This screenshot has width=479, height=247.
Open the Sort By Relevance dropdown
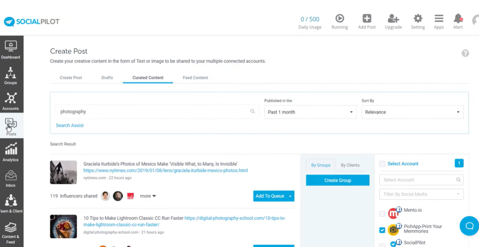coord(413,112)
